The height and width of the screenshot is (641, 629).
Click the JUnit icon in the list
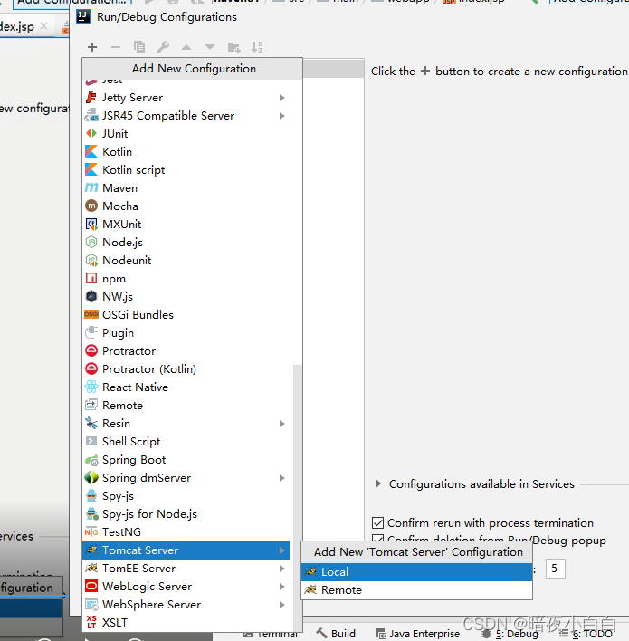pos(91,134)
